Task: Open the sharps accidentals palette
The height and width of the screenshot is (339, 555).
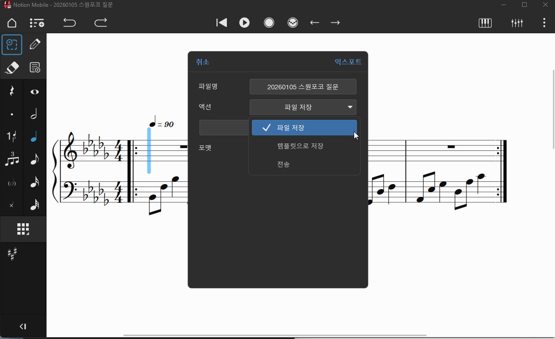Action: (12, 254)
